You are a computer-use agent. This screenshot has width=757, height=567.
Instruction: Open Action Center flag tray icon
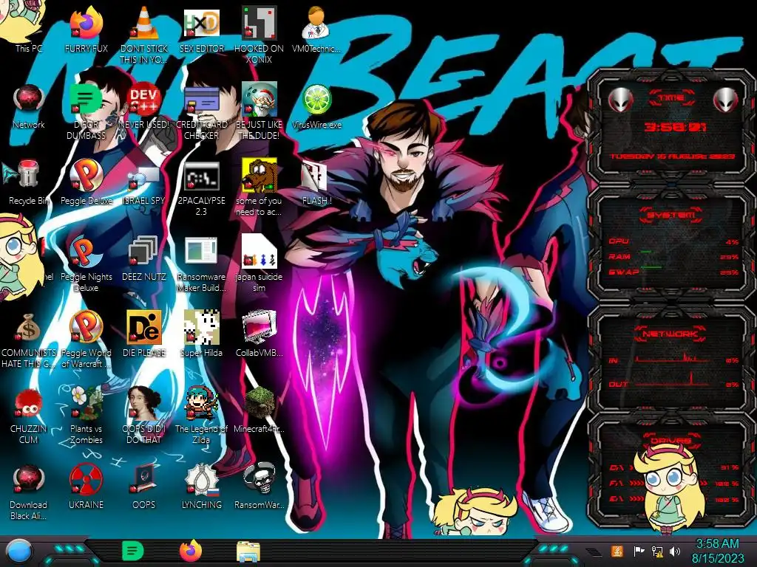tap(639, 551)
